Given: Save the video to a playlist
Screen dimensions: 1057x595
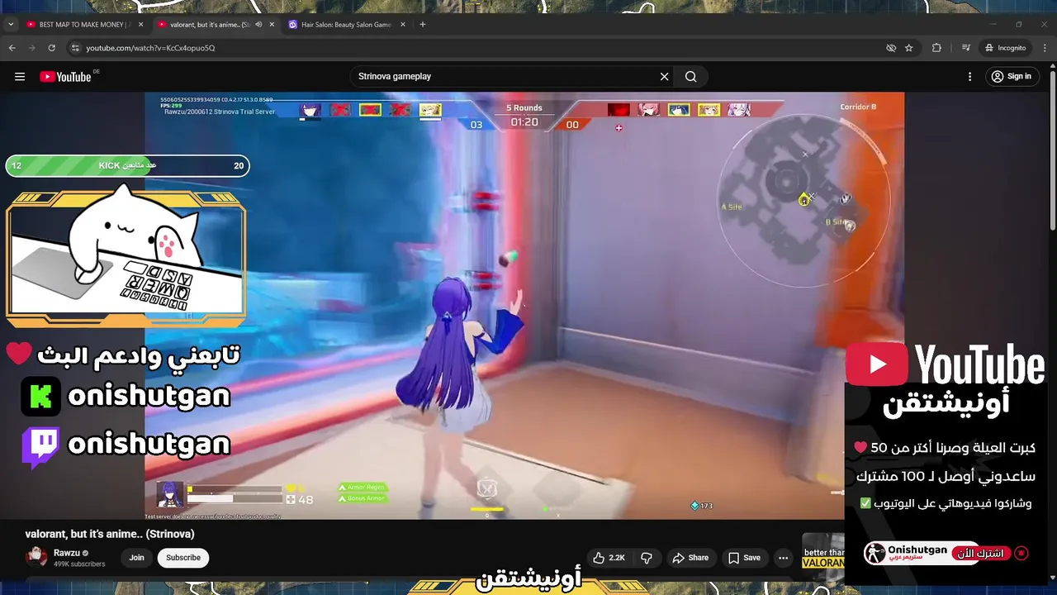Looking at the screenshot, I should click(744, 558).
